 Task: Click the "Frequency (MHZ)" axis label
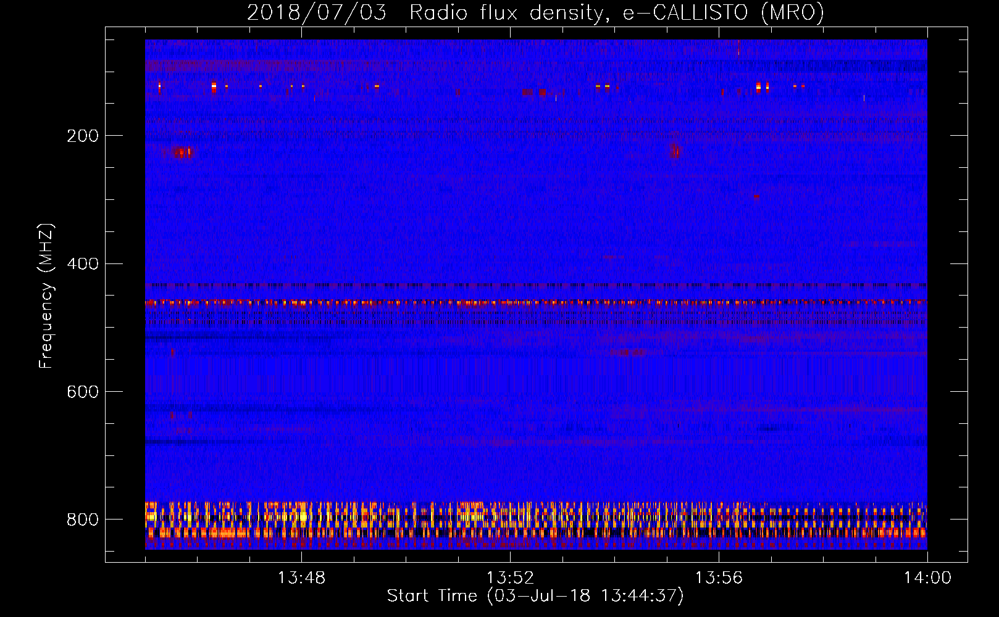click(47, 296)
